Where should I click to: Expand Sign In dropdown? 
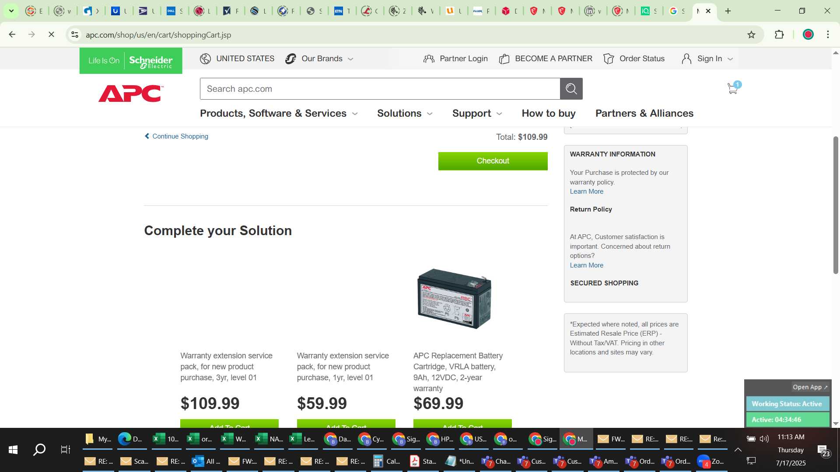pyautogui.click(x=730, y=59)
